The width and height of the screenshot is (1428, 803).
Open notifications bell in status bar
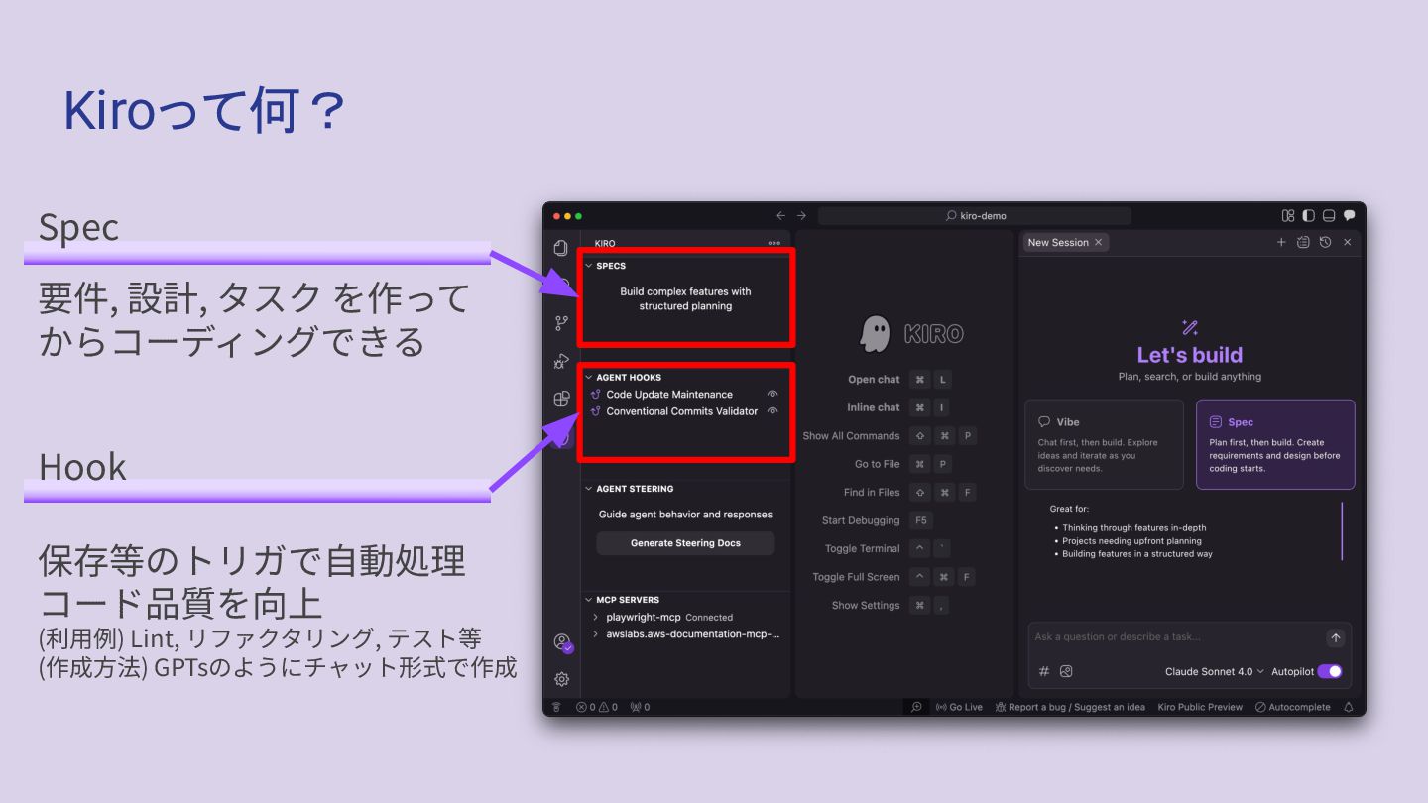[x=1349, y=707]
